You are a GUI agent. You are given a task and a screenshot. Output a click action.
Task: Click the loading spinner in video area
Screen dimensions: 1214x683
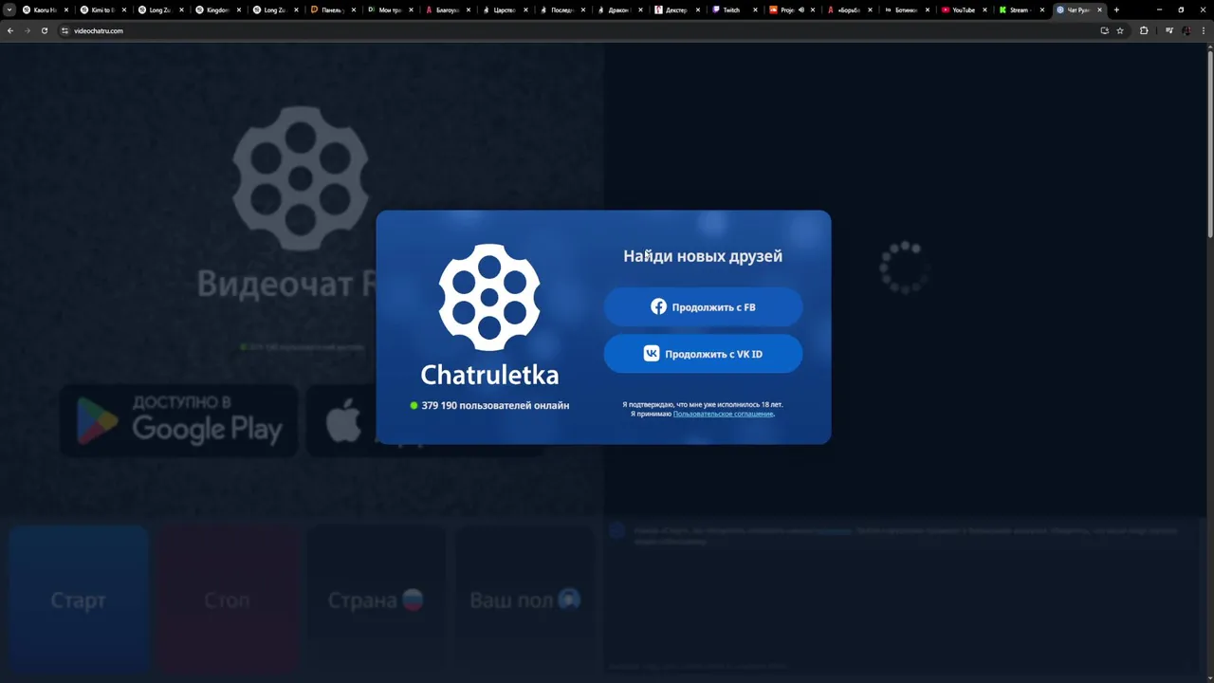904,268
